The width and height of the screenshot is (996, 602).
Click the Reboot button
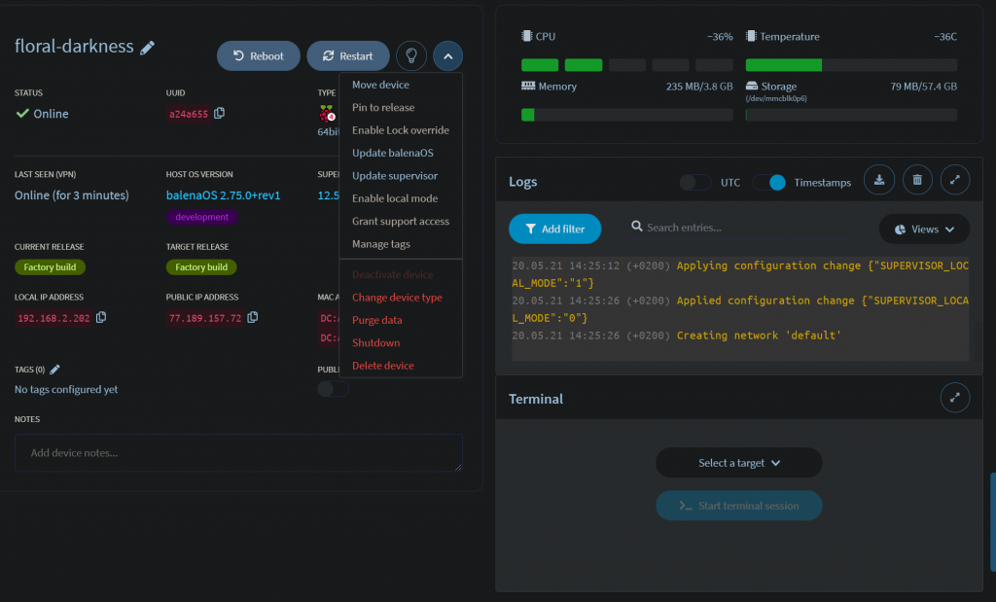(x=259, y=55)
